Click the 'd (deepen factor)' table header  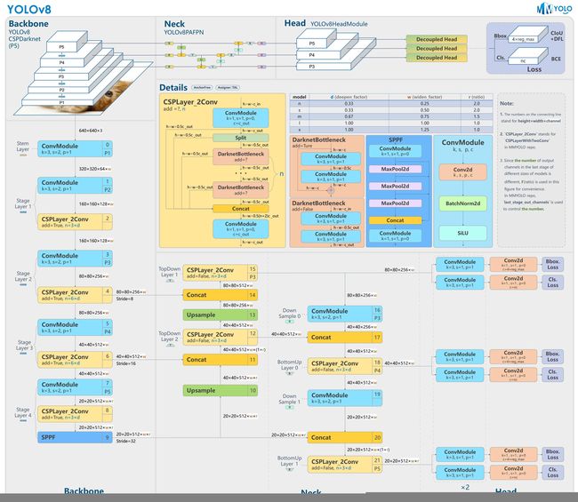(349, 97)
